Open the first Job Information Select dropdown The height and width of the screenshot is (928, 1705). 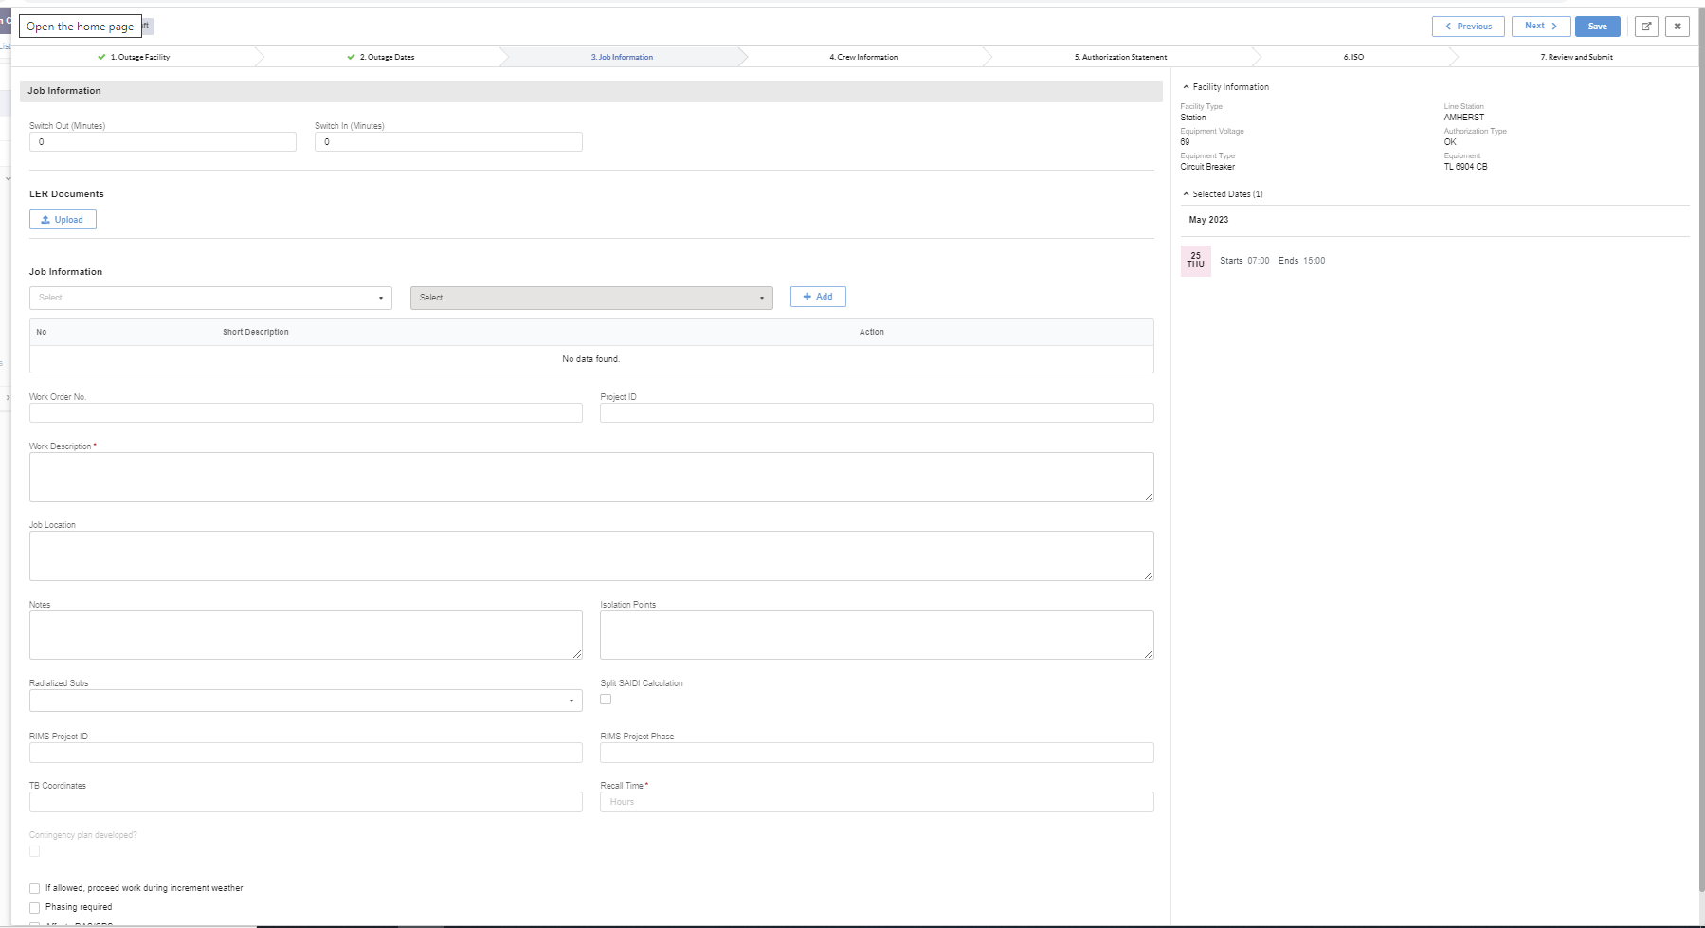click(210, 298)
